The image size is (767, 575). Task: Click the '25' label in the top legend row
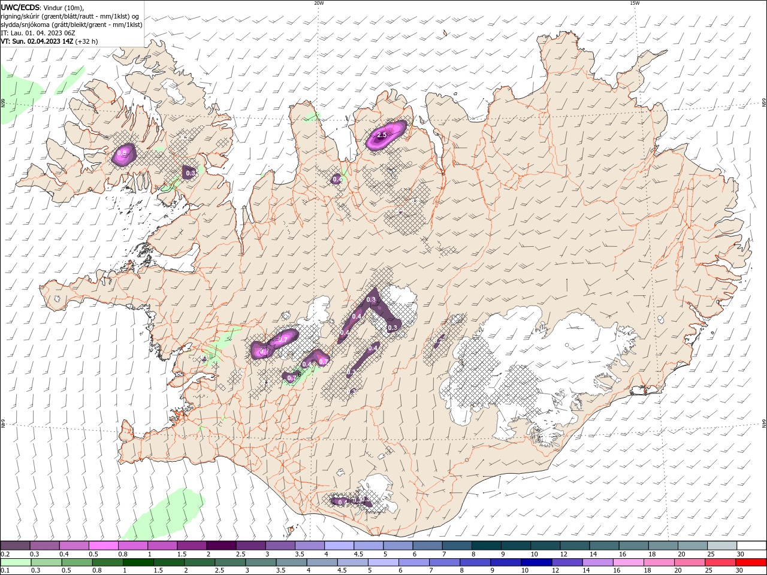pyautogui.click(x=710, y=554)
